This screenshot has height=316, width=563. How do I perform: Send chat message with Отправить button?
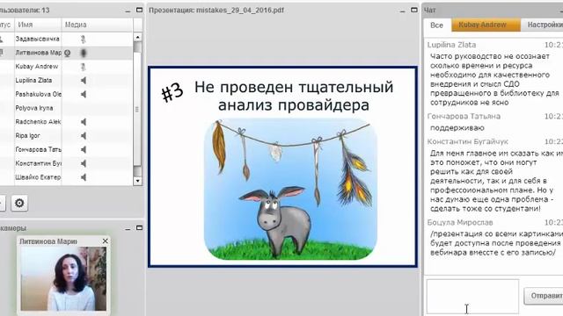point(545,296)
